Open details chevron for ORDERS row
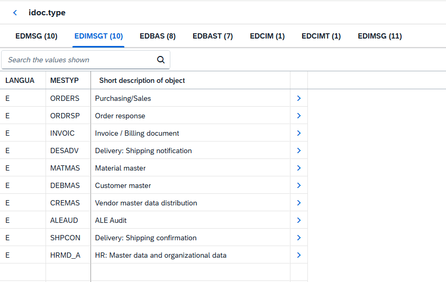Viewport: 446px width, 282px height. (299, 98)
